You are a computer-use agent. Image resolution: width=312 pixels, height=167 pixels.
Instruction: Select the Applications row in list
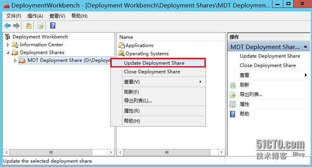139,45
